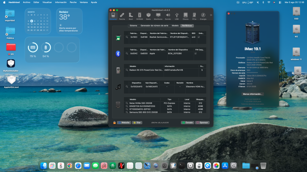Image resolution: width=307 pixels, height=172 pixels.
Task: Switch to the Sistema tab
Action: [133, 26]
